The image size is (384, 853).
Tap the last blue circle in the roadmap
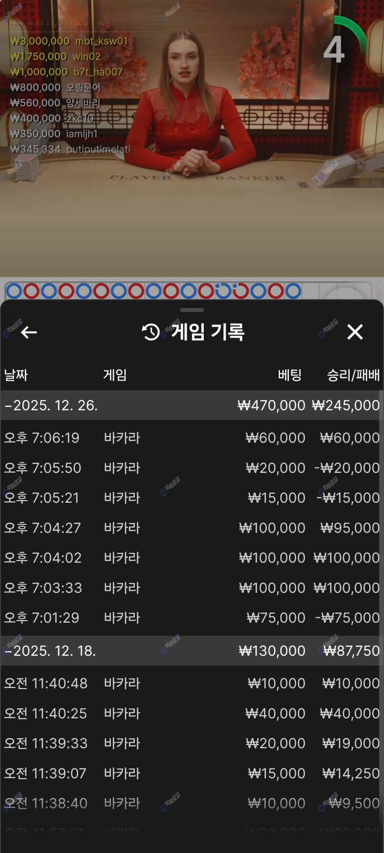[x=293, y=291]
